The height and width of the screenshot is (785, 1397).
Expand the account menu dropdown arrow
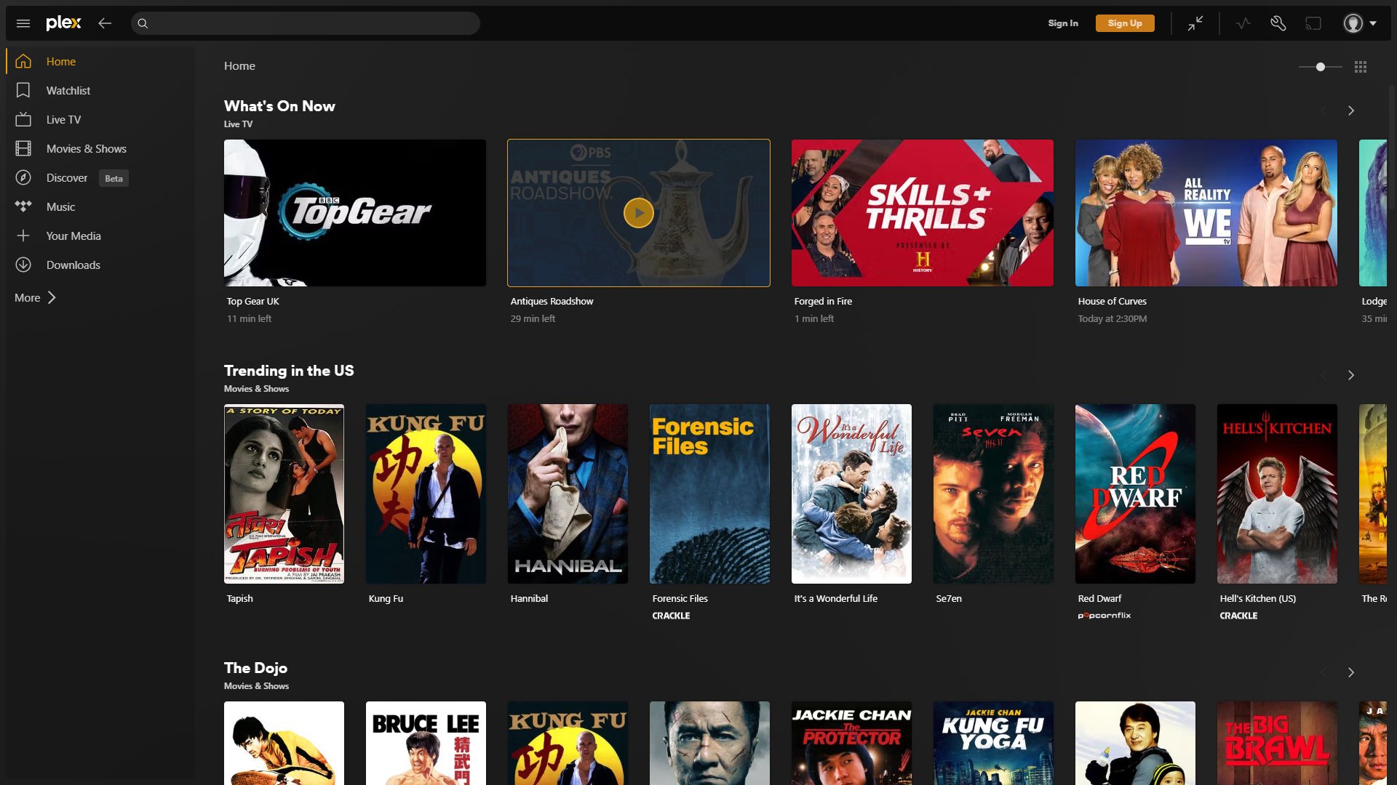[1375, 23]
